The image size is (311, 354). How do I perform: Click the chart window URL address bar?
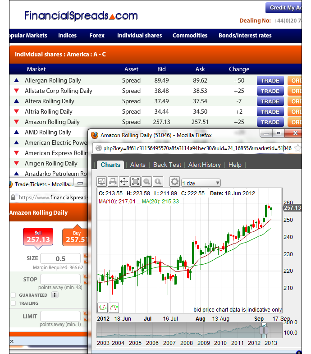pos(197,148)
